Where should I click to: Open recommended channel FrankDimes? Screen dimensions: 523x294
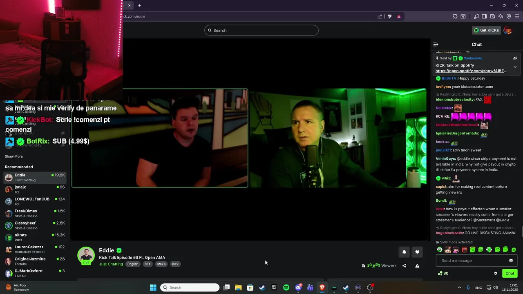coord(35,214)
